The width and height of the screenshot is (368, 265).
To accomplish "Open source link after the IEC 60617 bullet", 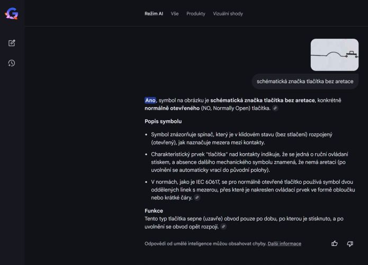I will tap(197, 198).
